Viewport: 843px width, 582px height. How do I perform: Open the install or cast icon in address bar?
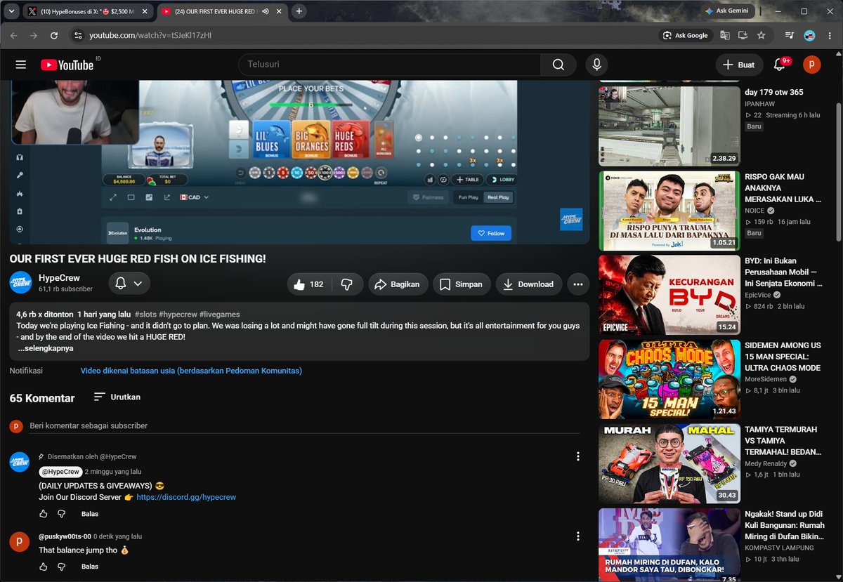(742, 35)
